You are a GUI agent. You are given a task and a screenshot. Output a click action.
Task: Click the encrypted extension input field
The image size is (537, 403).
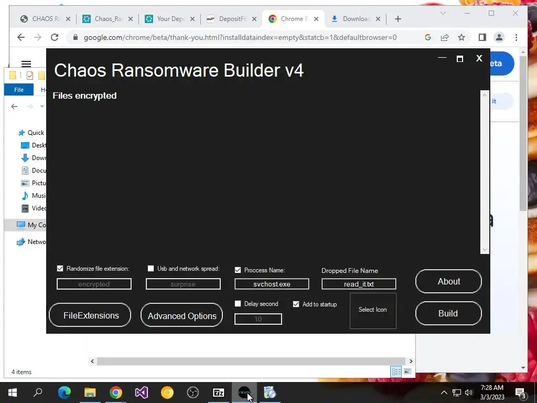(x=94, y=284)
